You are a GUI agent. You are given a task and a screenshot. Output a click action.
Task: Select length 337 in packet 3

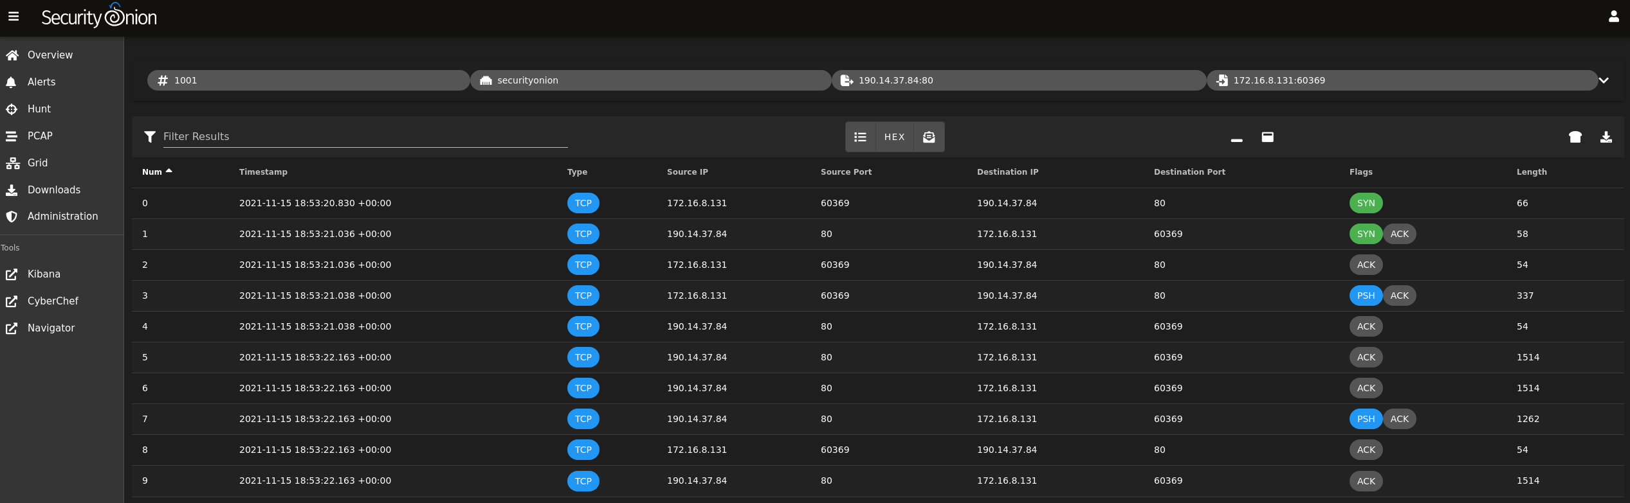pyautogui.click(x=1525, y=296)
